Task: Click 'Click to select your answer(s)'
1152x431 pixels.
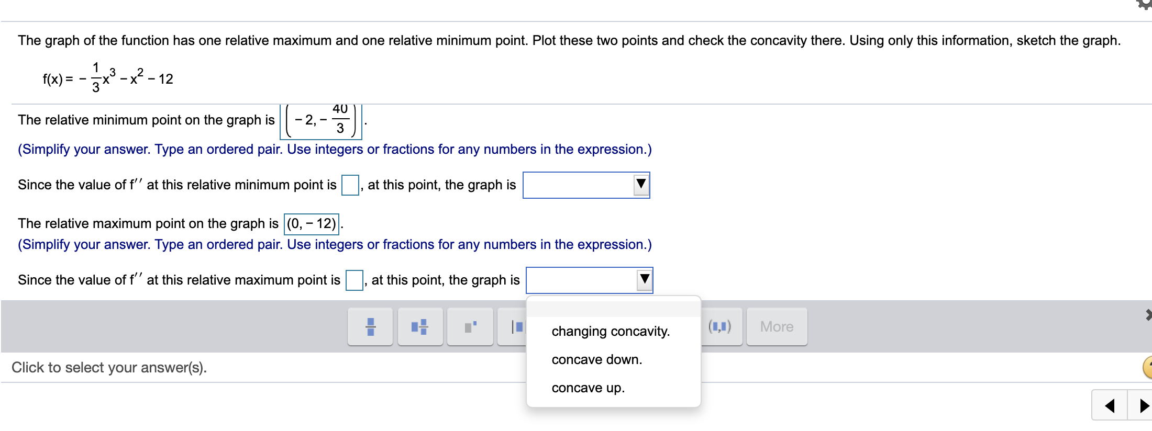Action: click(x=109, y=367)
